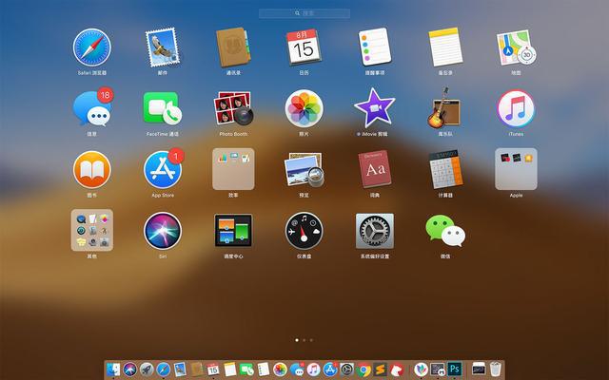Launch the Calculator app

445,169
